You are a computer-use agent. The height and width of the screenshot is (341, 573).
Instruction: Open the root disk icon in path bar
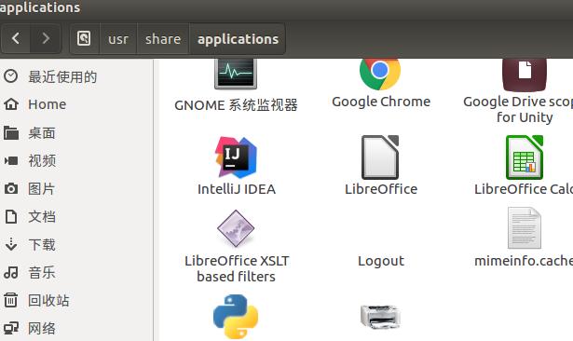coord(84,38)
